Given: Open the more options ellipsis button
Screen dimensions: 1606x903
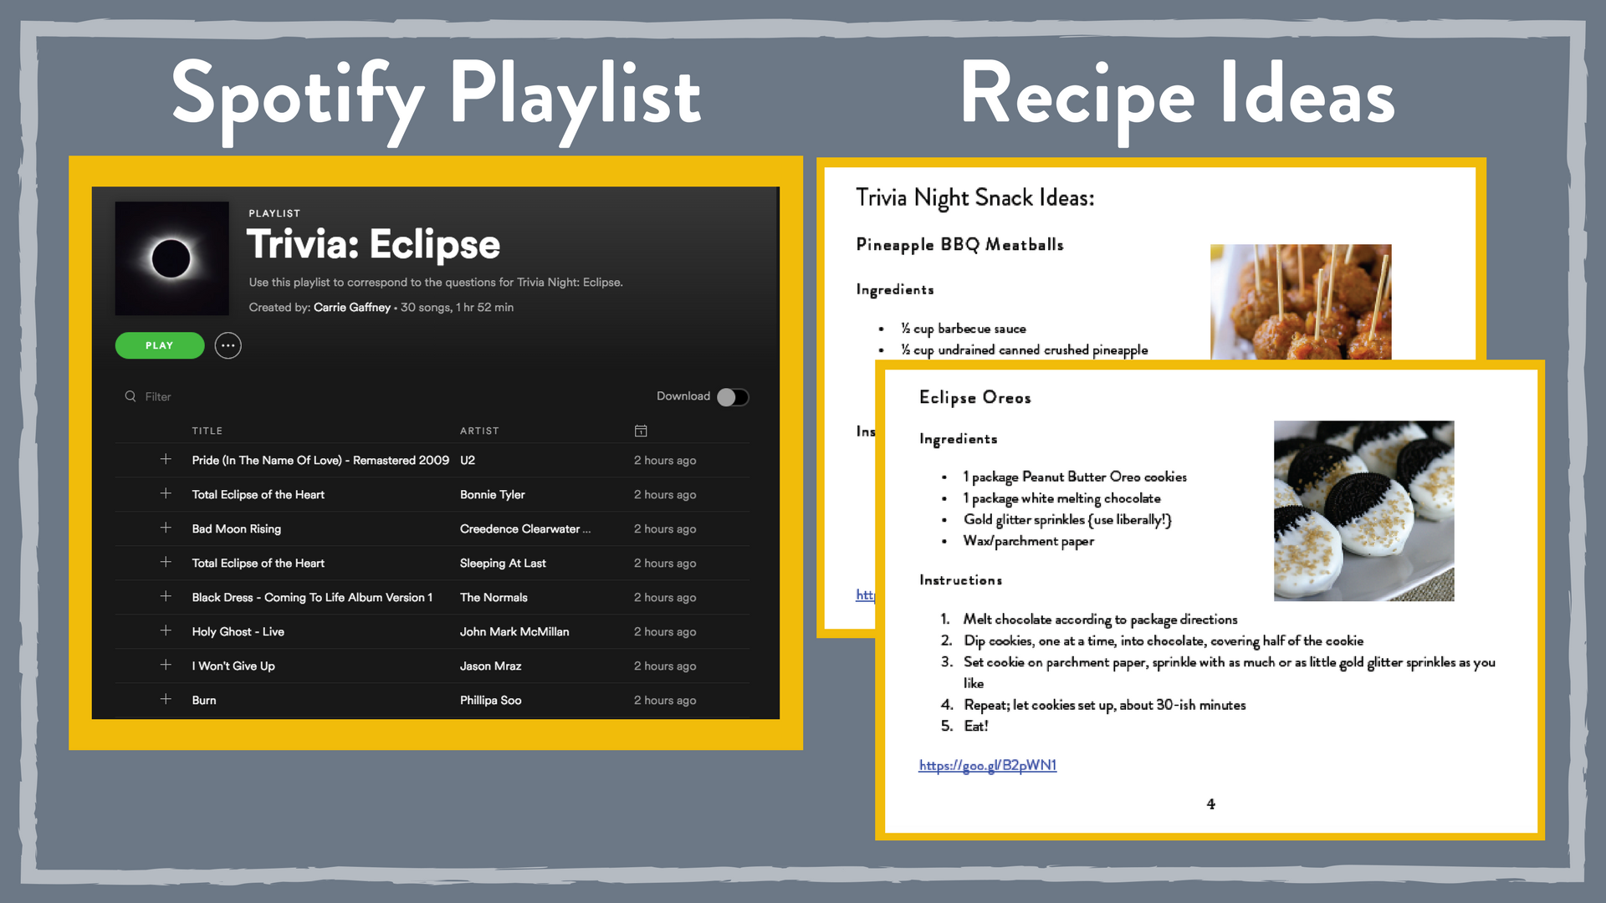Looking at the screenshot, I should pyautogui.click(x=228, y=345).
